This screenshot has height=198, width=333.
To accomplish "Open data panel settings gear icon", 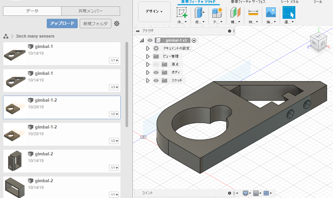I will click(117, 23).
